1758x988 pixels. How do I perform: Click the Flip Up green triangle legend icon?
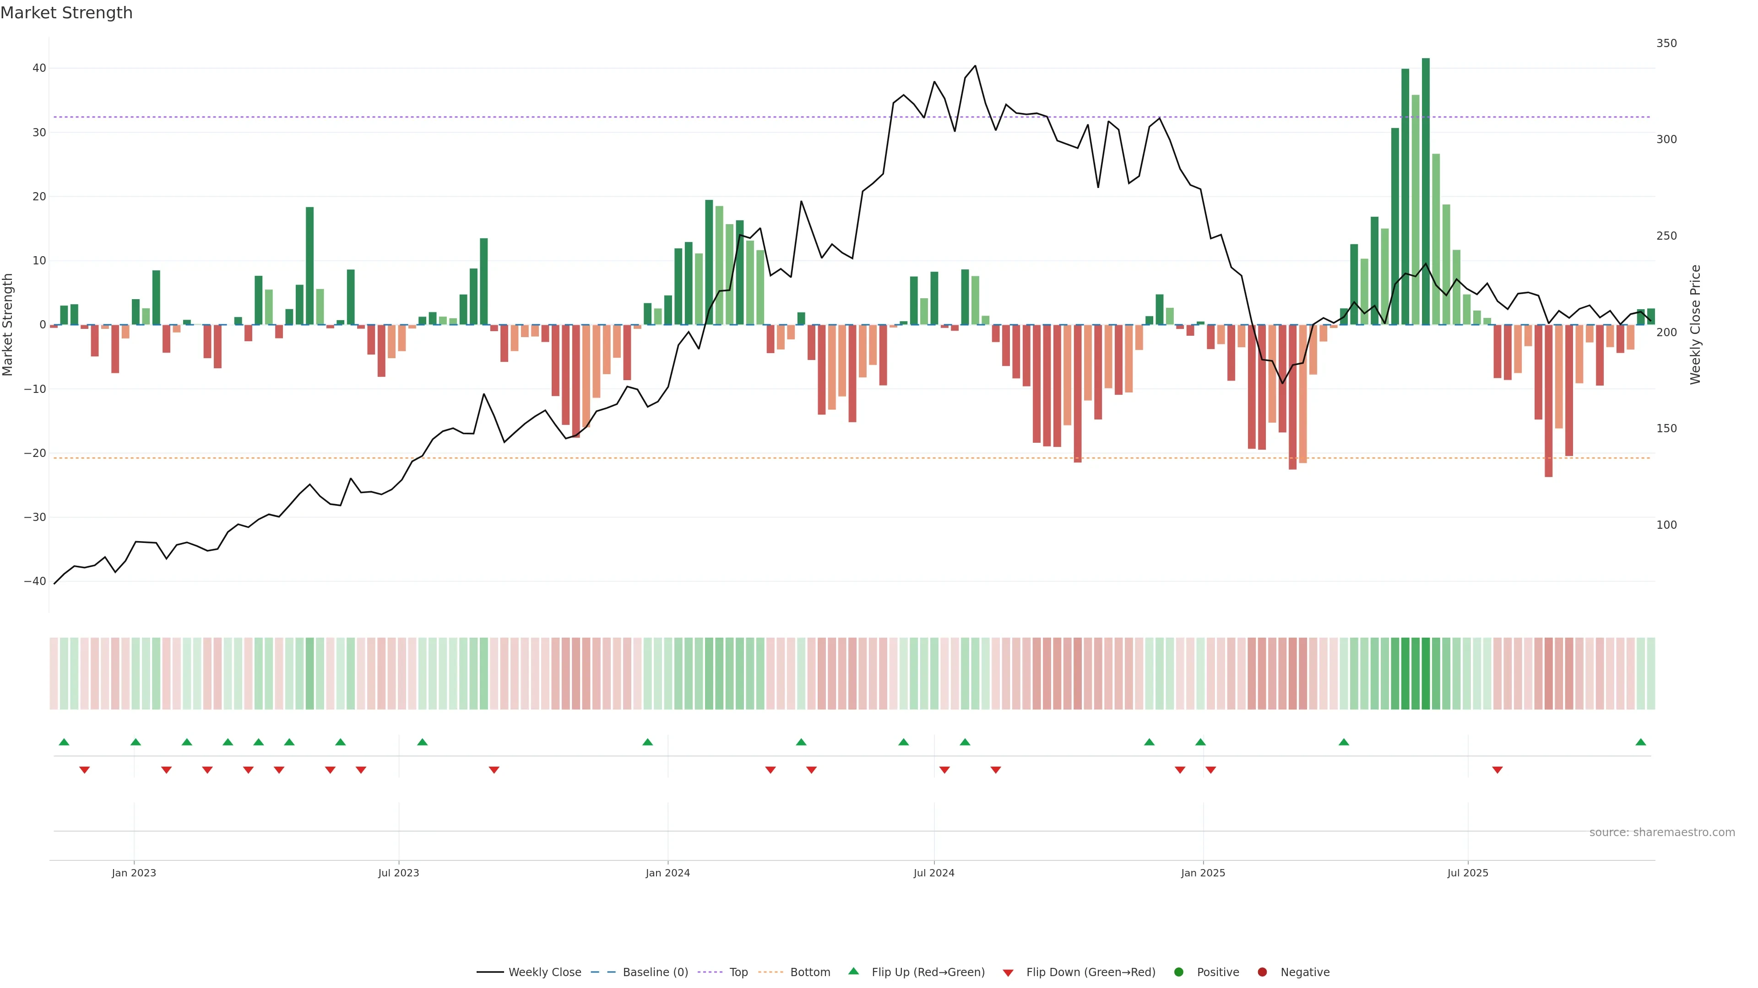point(853,971)
